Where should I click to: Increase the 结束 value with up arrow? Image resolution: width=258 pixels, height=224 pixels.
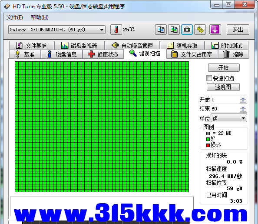[243, 107]
